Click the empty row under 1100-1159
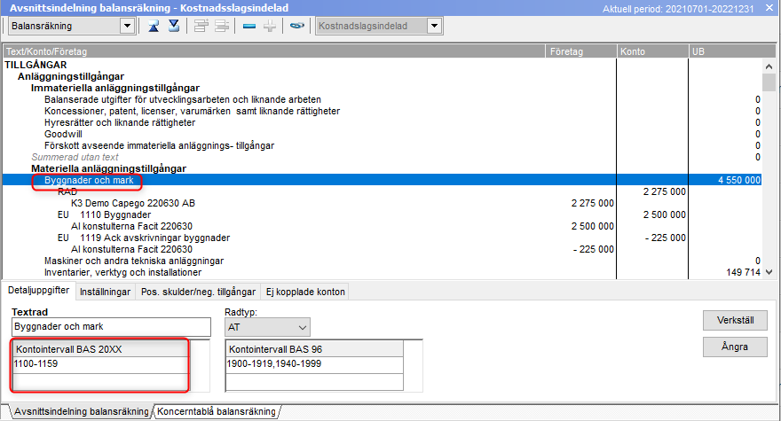Image resolution: width=781 pixels, height=421 pixels. pyautogui.click(x=100, y=381)
